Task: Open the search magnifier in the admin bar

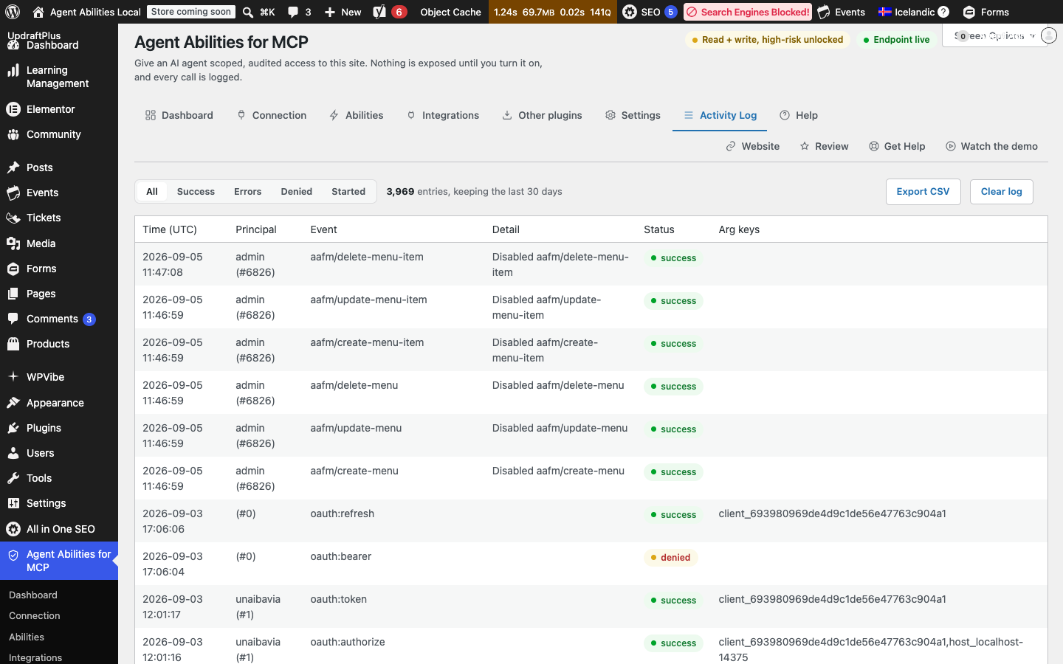Action: tap(248, 12)
